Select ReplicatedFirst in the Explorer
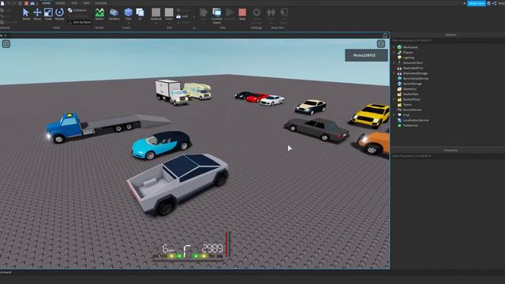Image resolution: width=505 pixels, height=284 pixels. click(413, 68)
